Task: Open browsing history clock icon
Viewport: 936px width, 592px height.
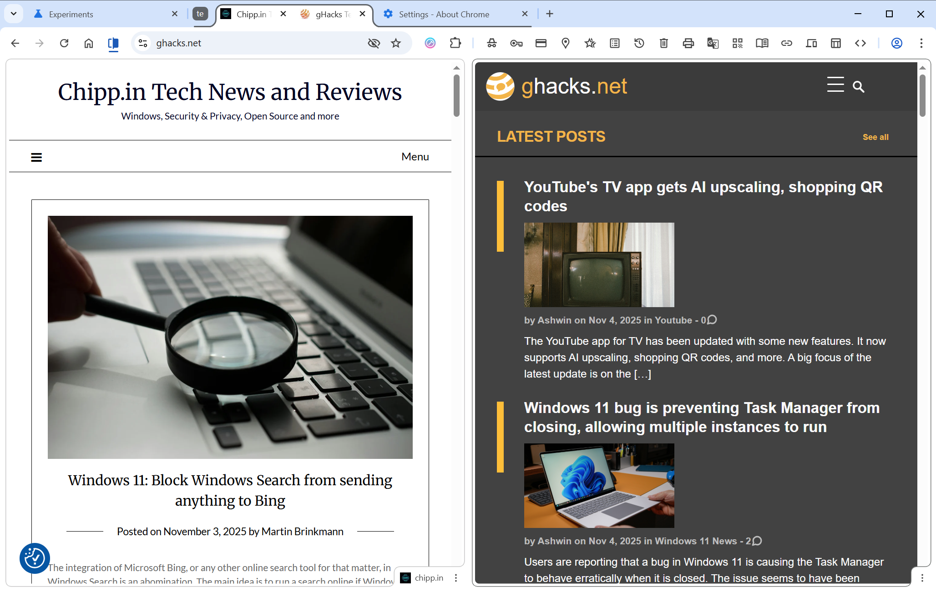Action: [x=639, y=43]
